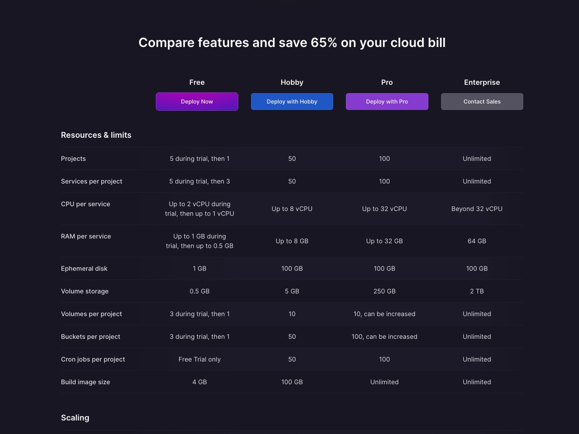Click 'Up to 2 vCPU during trial' cell

click(200, 209)
